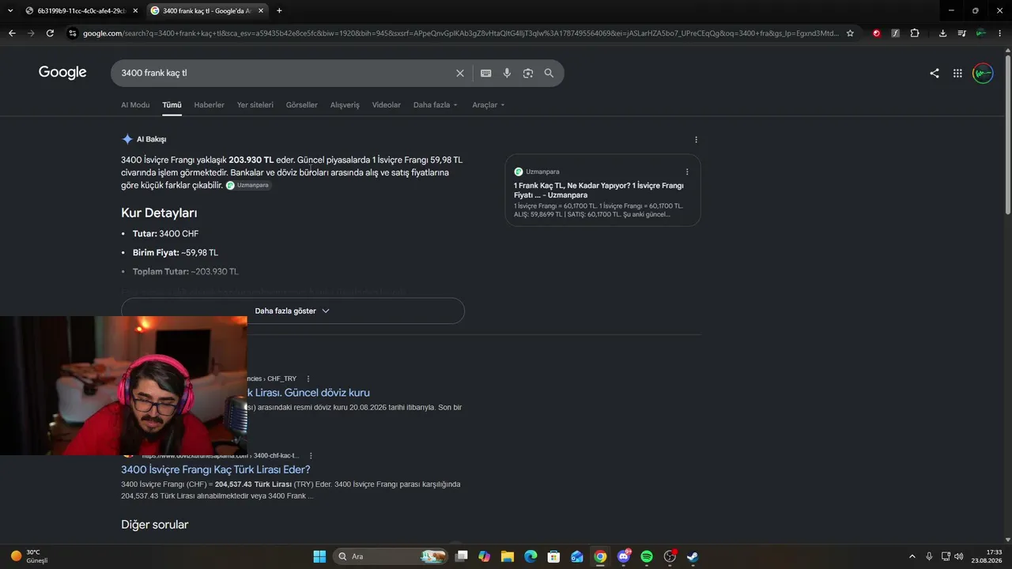Screen dimensions: 1012x569
Task: Open the Chrome three-dot menu
Action: tap(1000, 33)
